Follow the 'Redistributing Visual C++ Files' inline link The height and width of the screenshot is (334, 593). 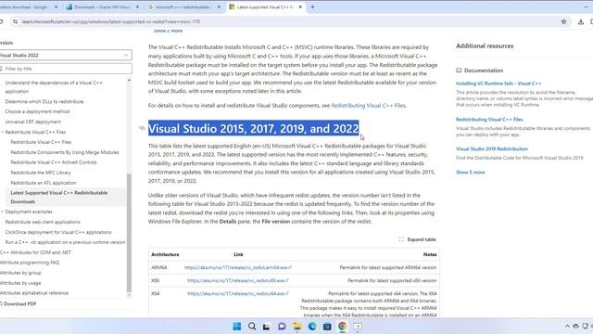click(x=368, y=106)
